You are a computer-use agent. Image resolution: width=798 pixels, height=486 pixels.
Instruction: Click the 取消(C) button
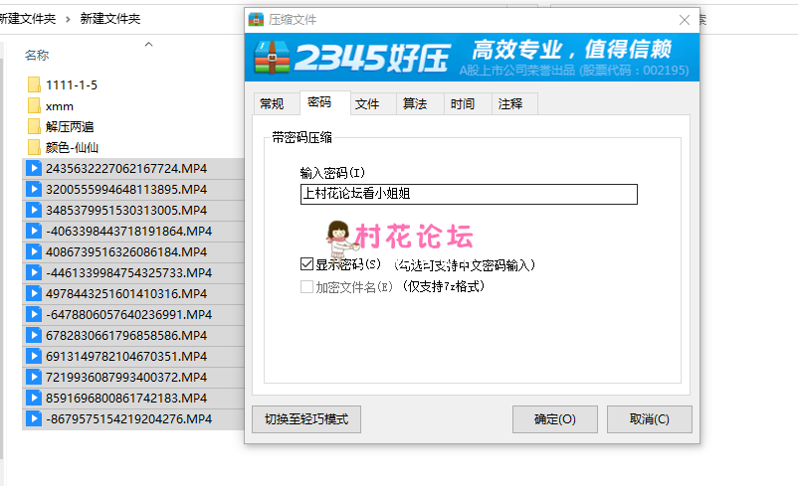[650, 419]
